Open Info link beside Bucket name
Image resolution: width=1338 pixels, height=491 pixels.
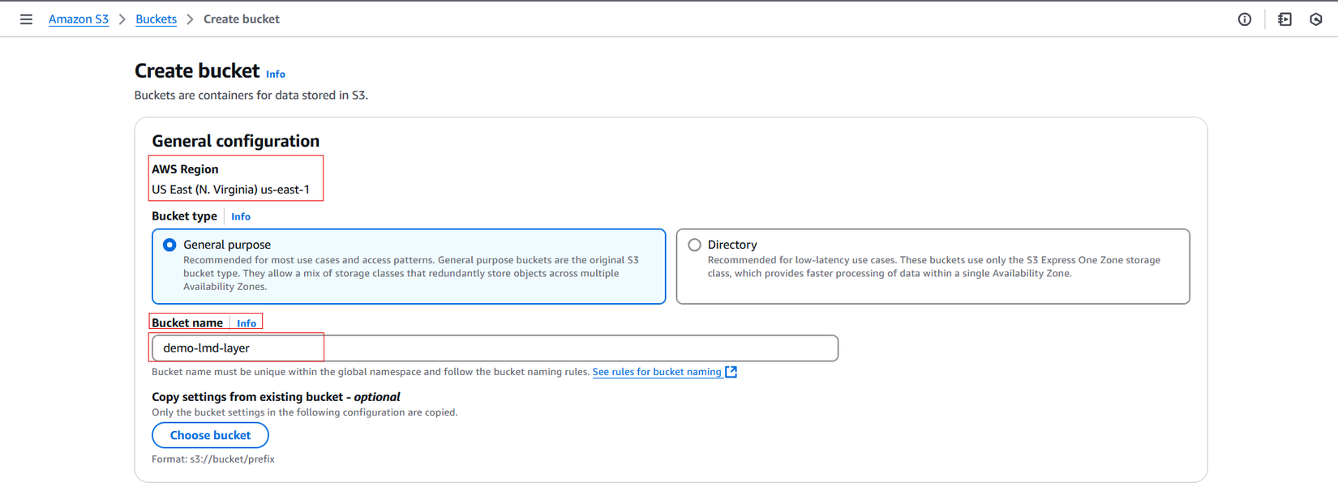tap(247, 323)
